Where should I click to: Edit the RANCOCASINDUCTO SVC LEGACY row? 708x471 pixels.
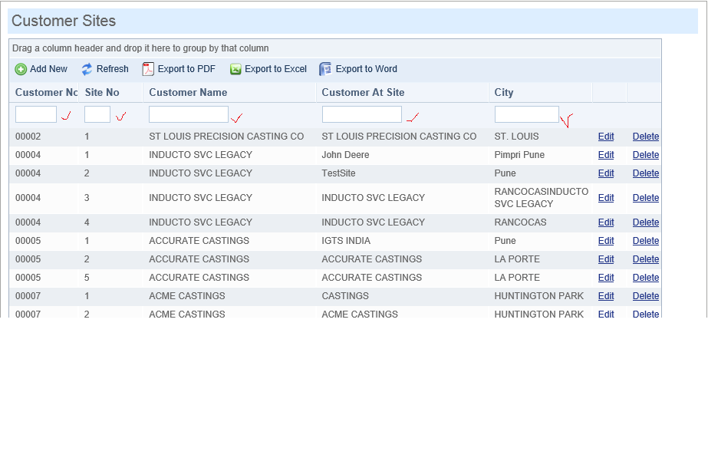(x=606, y=198)
